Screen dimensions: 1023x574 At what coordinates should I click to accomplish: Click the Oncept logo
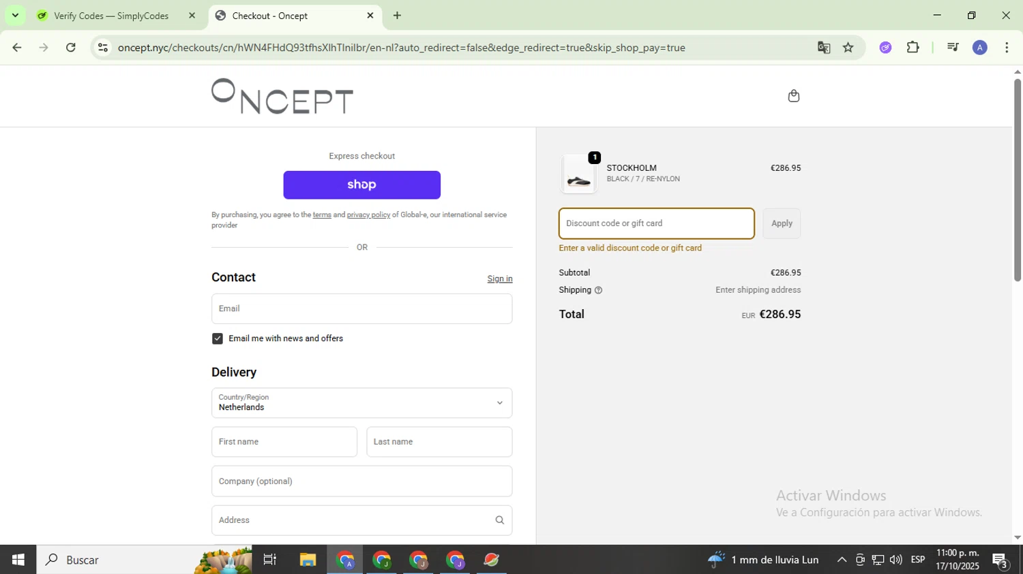[282, 96]
